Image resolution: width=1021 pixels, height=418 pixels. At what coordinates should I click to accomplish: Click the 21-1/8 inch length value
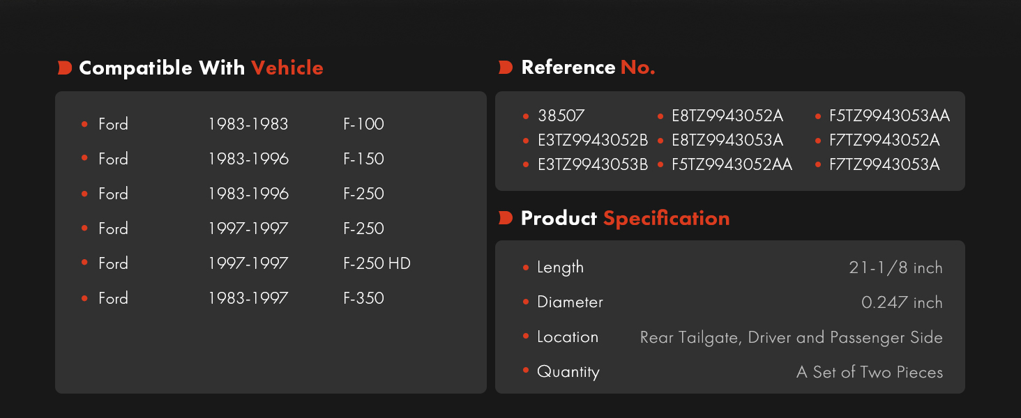[x=895, y=268]
